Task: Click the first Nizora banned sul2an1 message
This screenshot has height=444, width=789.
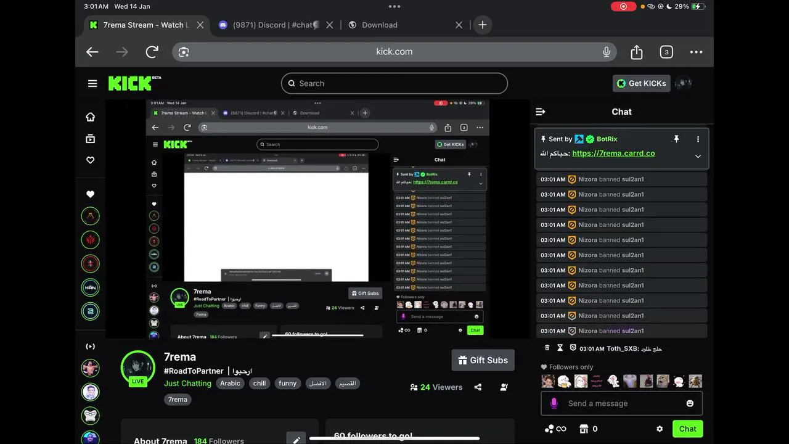Action: (x=621, y=179)
